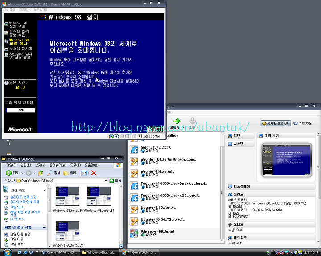Open the 머신(M) menu in the VM window

tap(9, 10)
